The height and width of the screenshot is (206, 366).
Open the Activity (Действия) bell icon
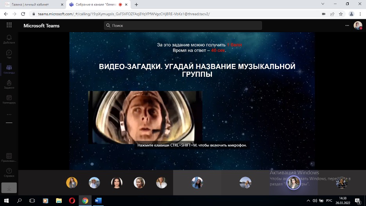pyautogui.click(x=9, y=39)
